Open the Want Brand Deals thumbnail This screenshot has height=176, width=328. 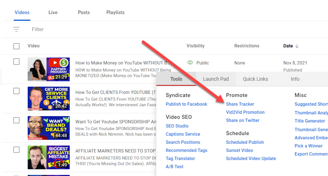point(49,128)
